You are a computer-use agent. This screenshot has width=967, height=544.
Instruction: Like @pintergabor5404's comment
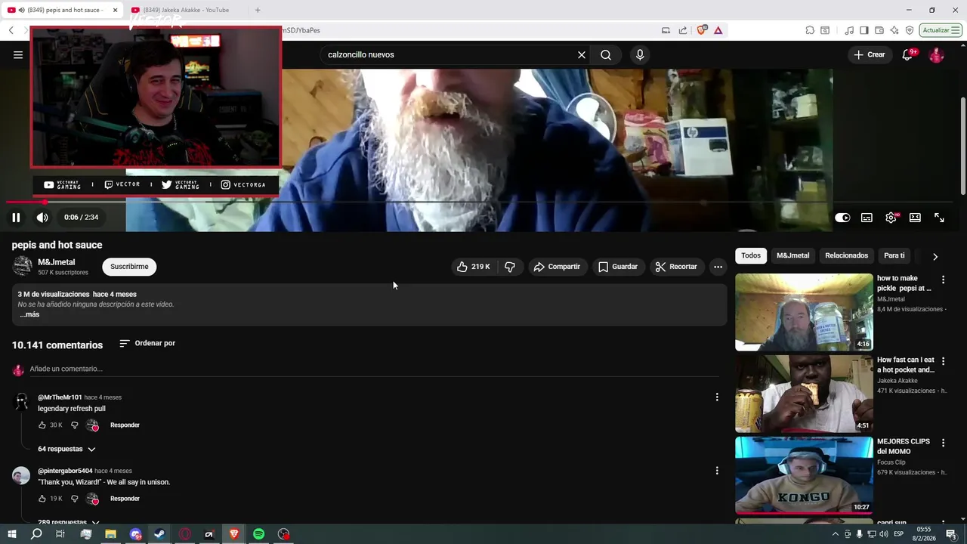42,499
